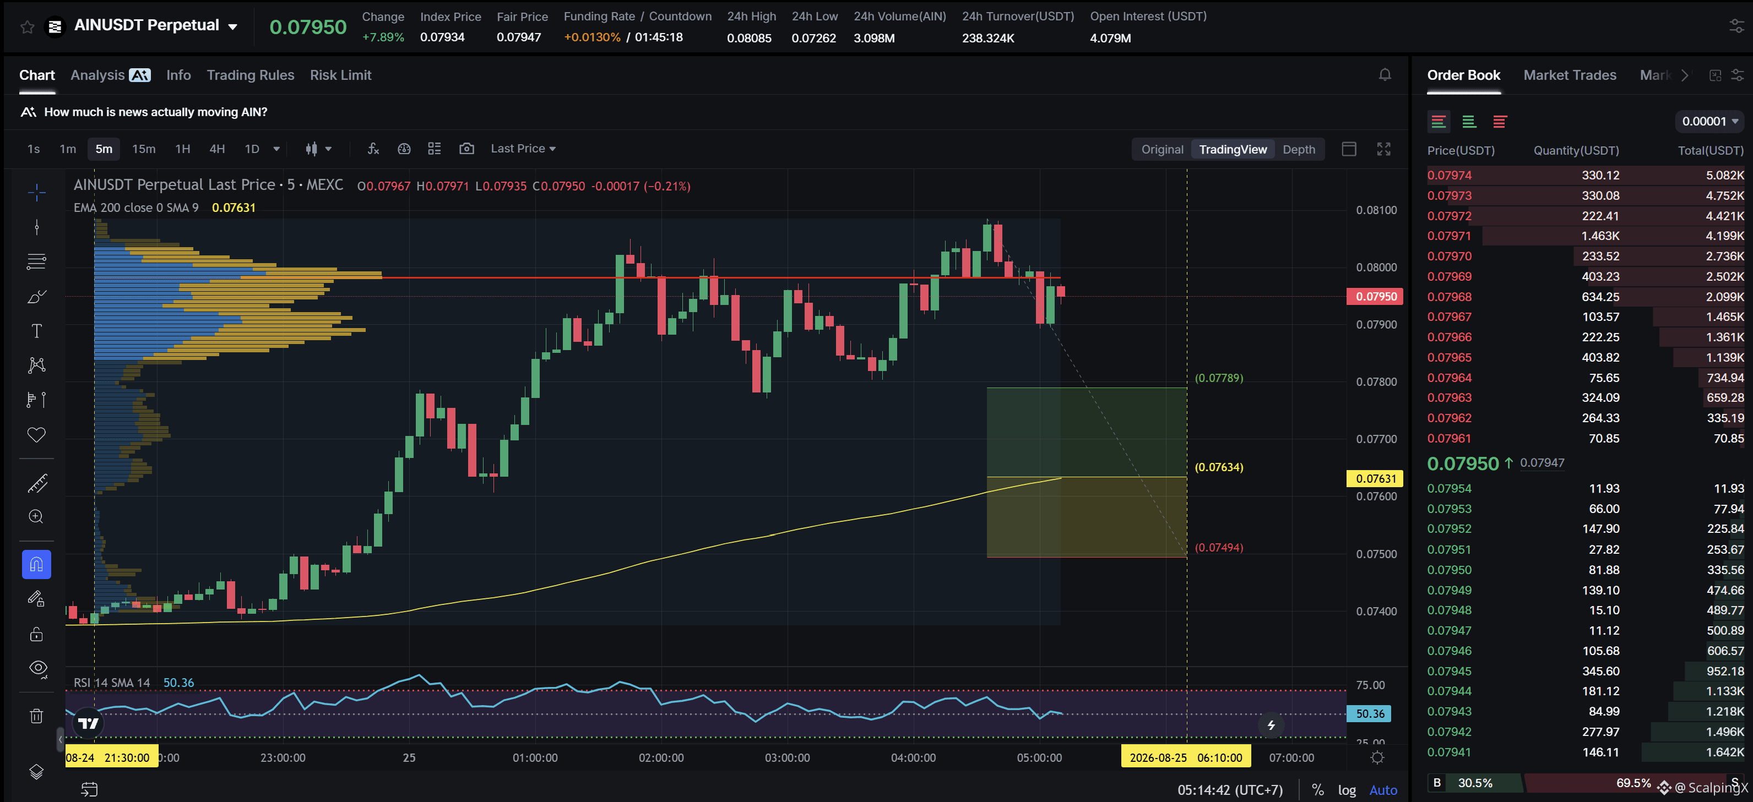Select the 4H timeframe
This screenshot has width=1753, height=802.
click(217, 149)
